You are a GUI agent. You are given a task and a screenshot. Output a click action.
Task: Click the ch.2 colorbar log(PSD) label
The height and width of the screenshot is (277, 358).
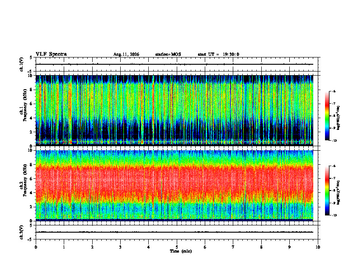coord(339,192)
